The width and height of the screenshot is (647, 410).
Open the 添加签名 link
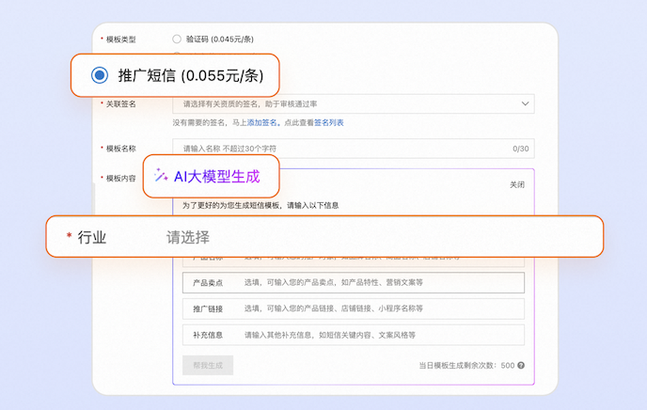[262, 122]
